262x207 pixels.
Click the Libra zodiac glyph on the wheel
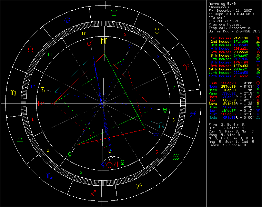coord(20,139)
